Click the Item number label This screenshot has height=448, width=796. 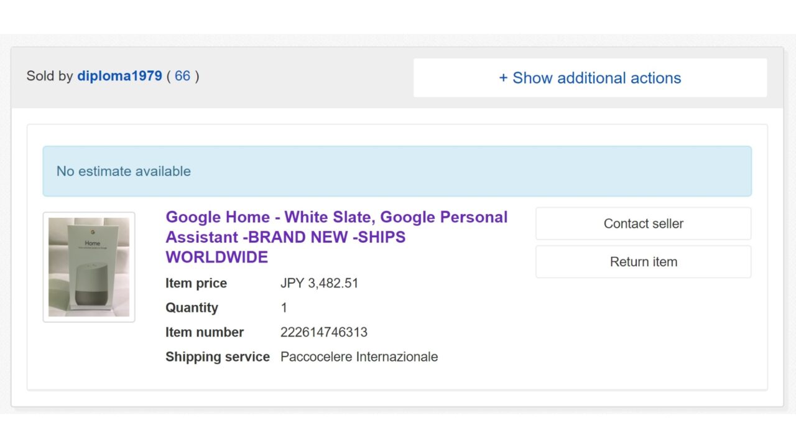click(x=205, y=332)
